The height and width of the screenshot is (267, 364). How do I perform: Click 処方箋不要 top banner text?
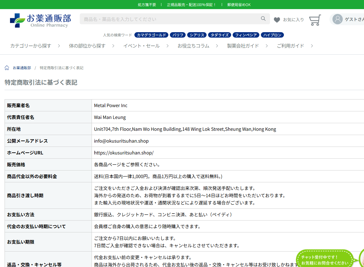click(x=147, y=5)
